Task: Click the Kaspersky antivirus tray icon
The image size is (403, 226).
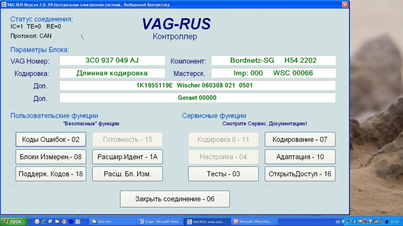Action: point(365,222)
